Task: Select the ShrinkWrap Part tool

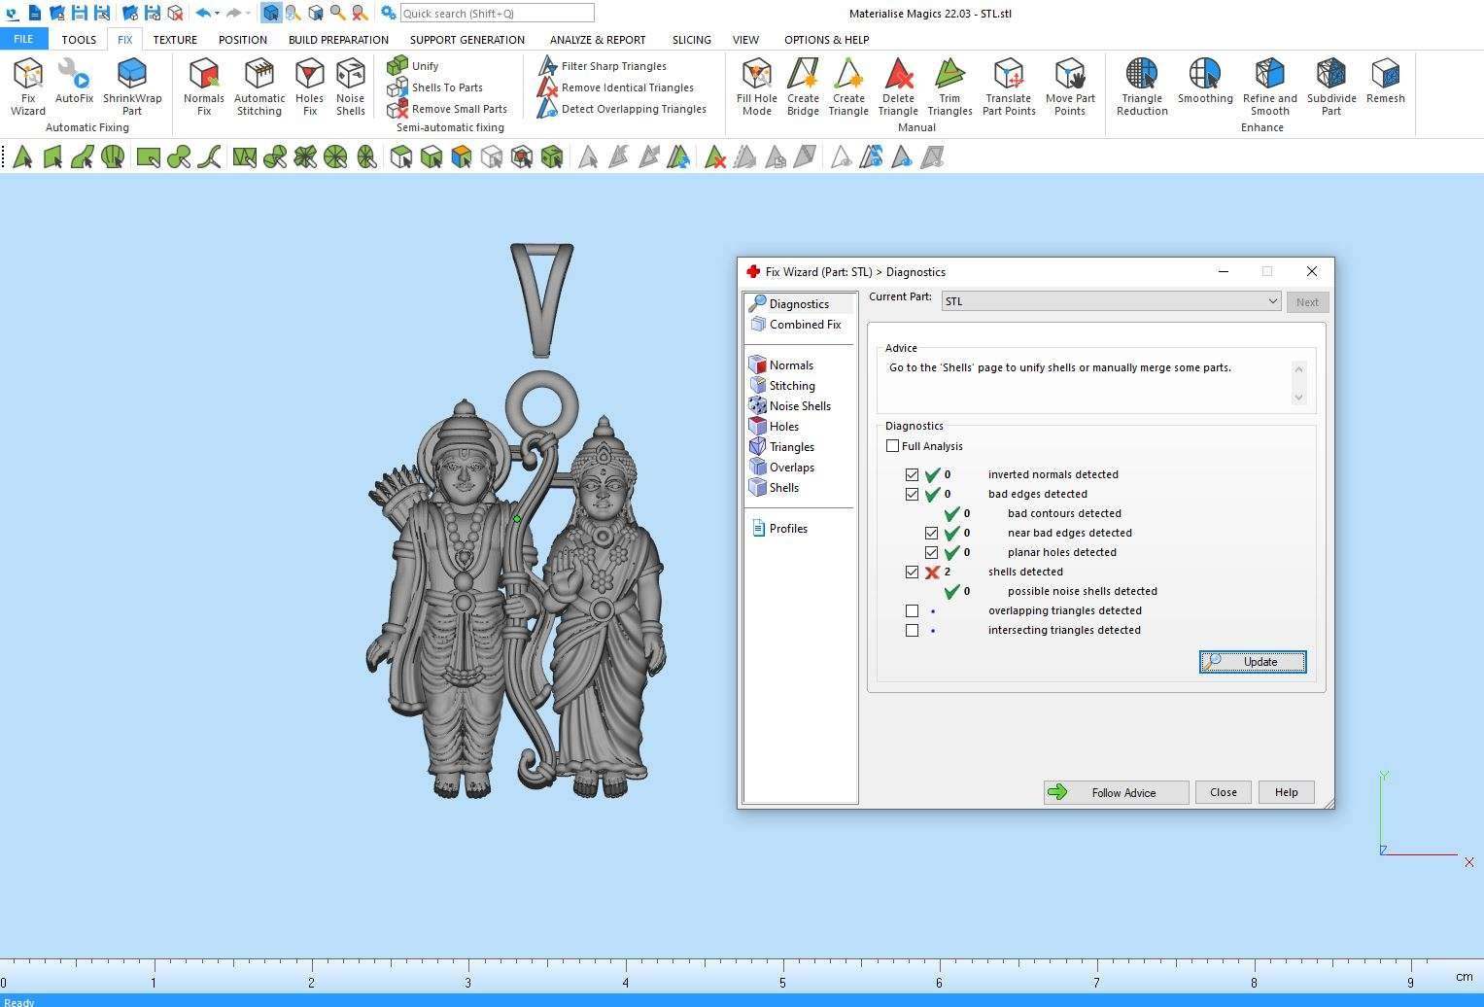Action: pyautogui.click(x=132, y=86)
